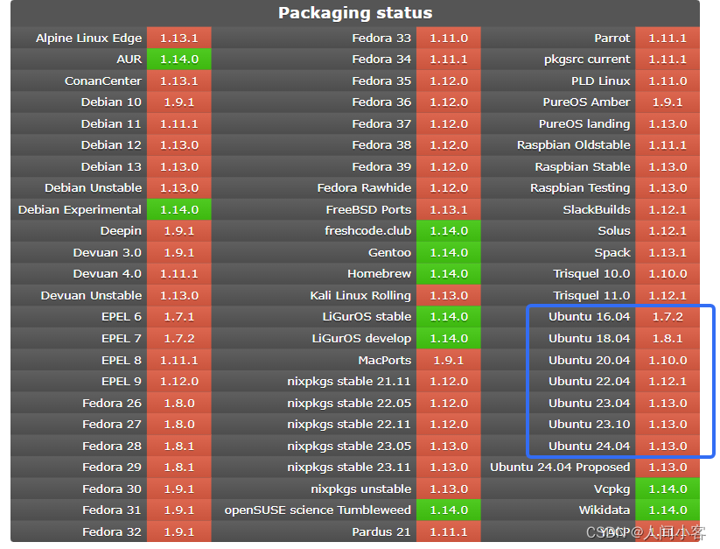Select the EPEL 6 version 1.7.1 cell
This screenshot has height=549, width=720.
179,317
